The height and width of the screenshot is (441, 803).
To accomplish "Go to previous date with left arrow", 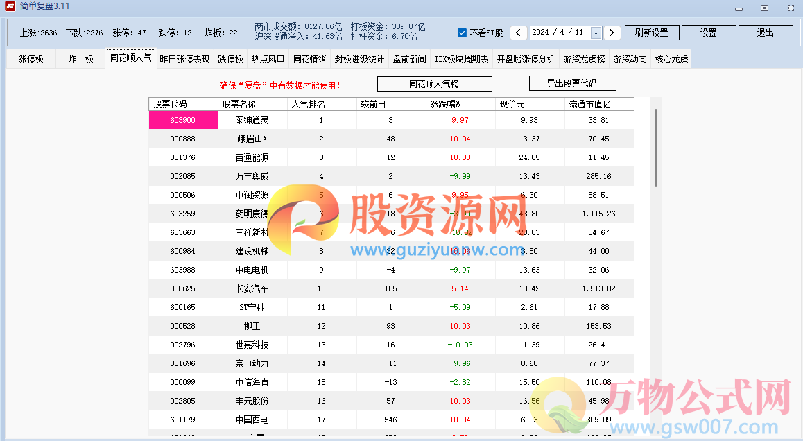I will pos(518,33).
